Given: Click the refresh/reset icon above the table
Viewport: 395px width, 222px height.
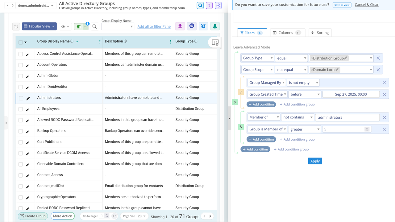Looking at the screenshot, I should click(16, 26).
